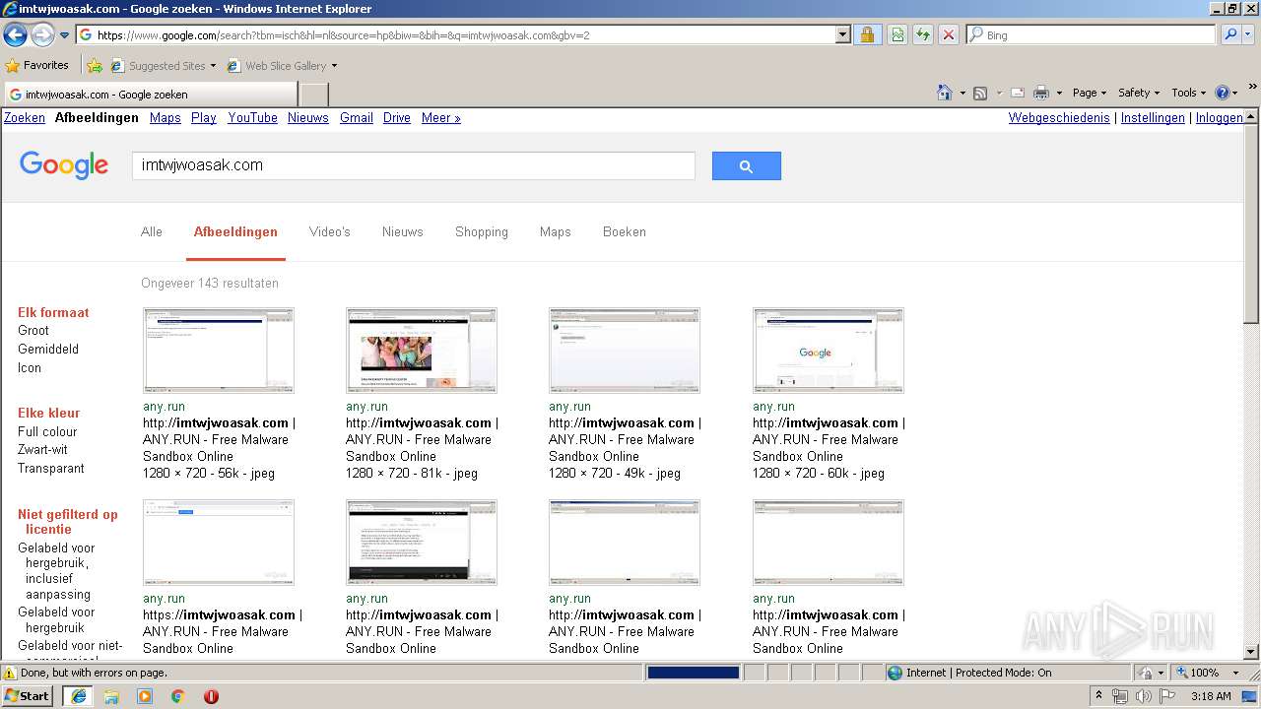Filter by Full colour
This screenshot has width=1261, height=709.
47,432
